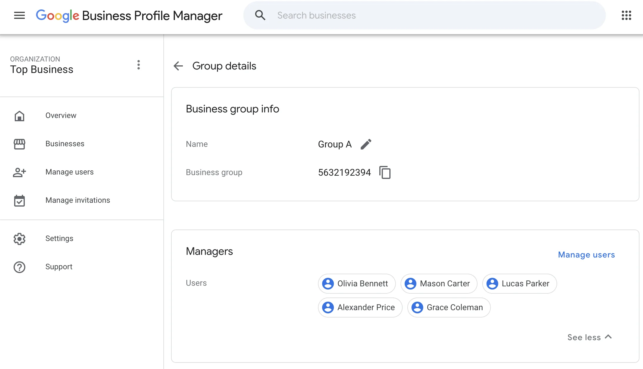Click the Manage users link
Image resolution: width=643 pixels, height=369 pixels.
pos(586,255)
